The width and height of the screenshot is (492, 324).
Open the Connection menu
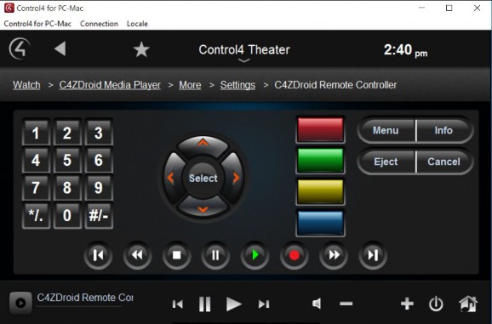point(99,24)
